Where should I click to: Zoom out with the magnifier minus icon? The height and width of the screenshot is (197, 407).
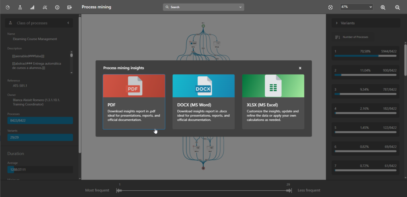pos(397,7)
